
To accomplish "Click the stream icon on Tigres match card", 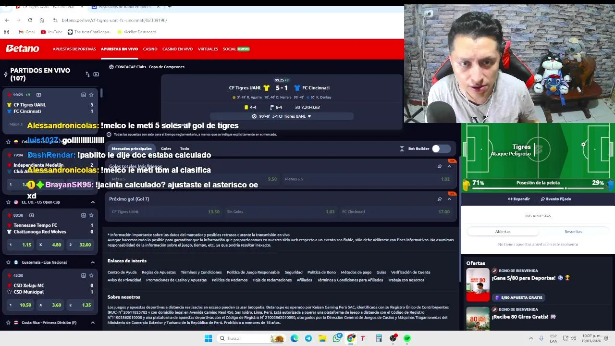I will click(x=38, y=95).
